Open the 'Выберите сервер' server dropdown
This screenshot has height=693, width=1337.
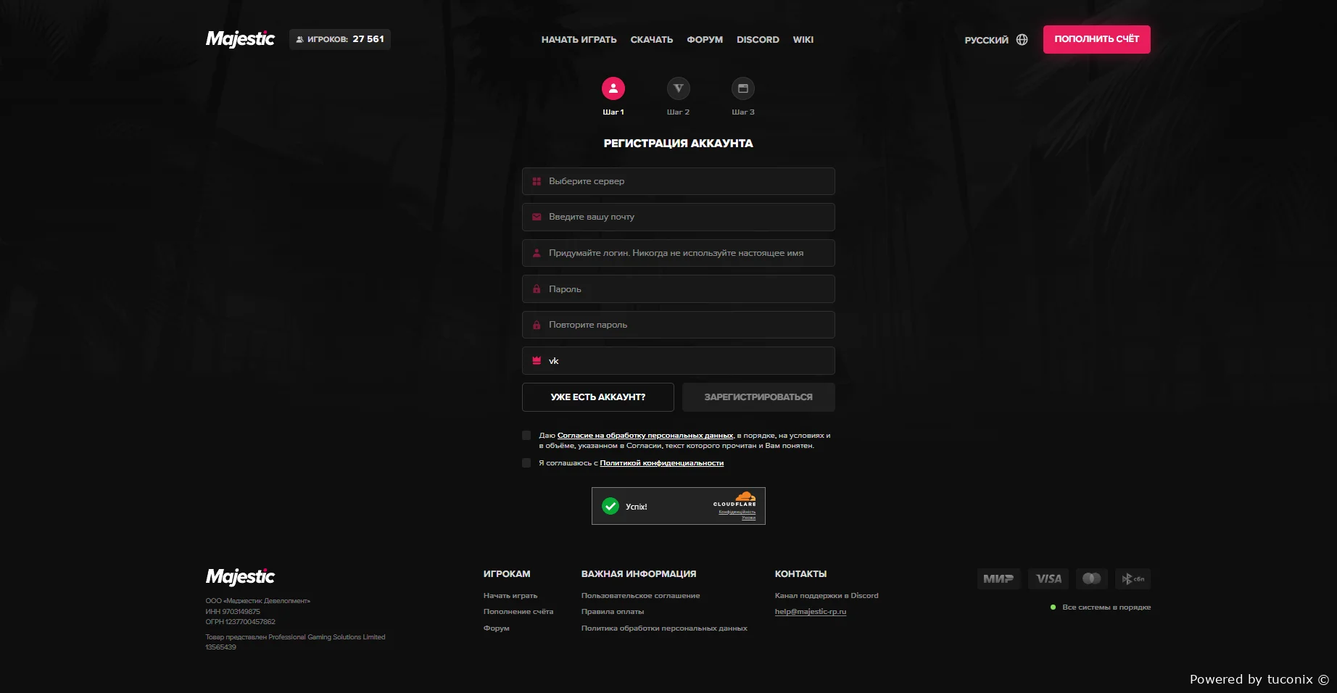tap(678, 181)
